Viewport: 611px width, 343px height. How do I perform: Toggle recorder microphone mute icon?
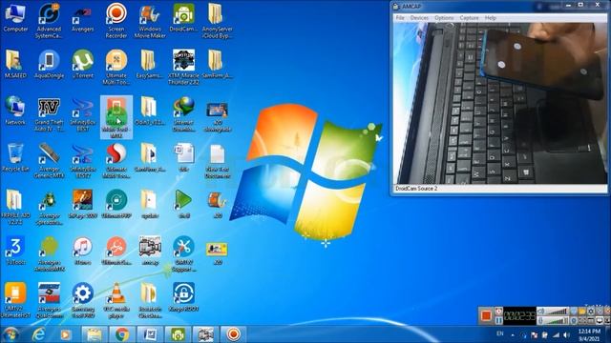coord(541,320)
